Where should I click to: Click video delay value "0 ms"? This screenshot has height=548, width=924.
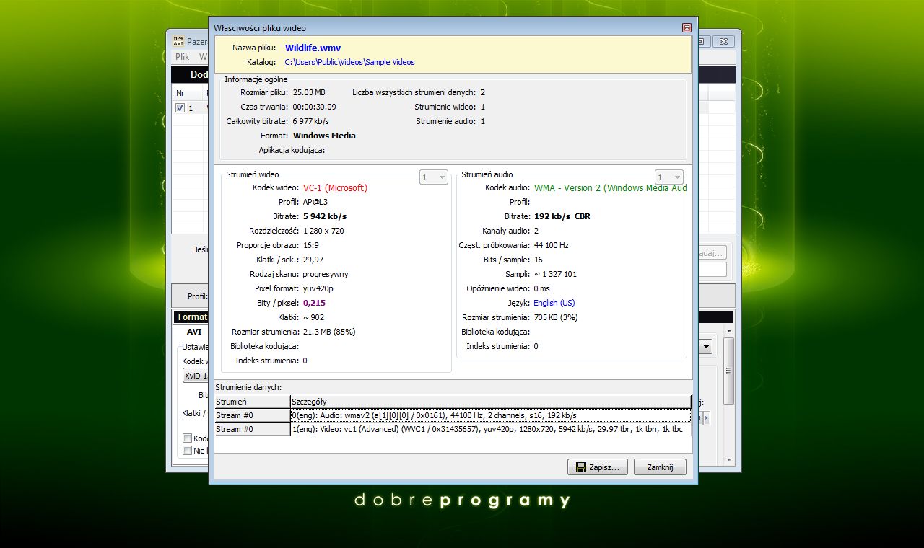pos(541,288)
